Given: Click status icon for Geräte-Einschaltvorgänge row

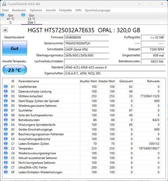Looking at the screenshot, I should [x=6, y=129].
